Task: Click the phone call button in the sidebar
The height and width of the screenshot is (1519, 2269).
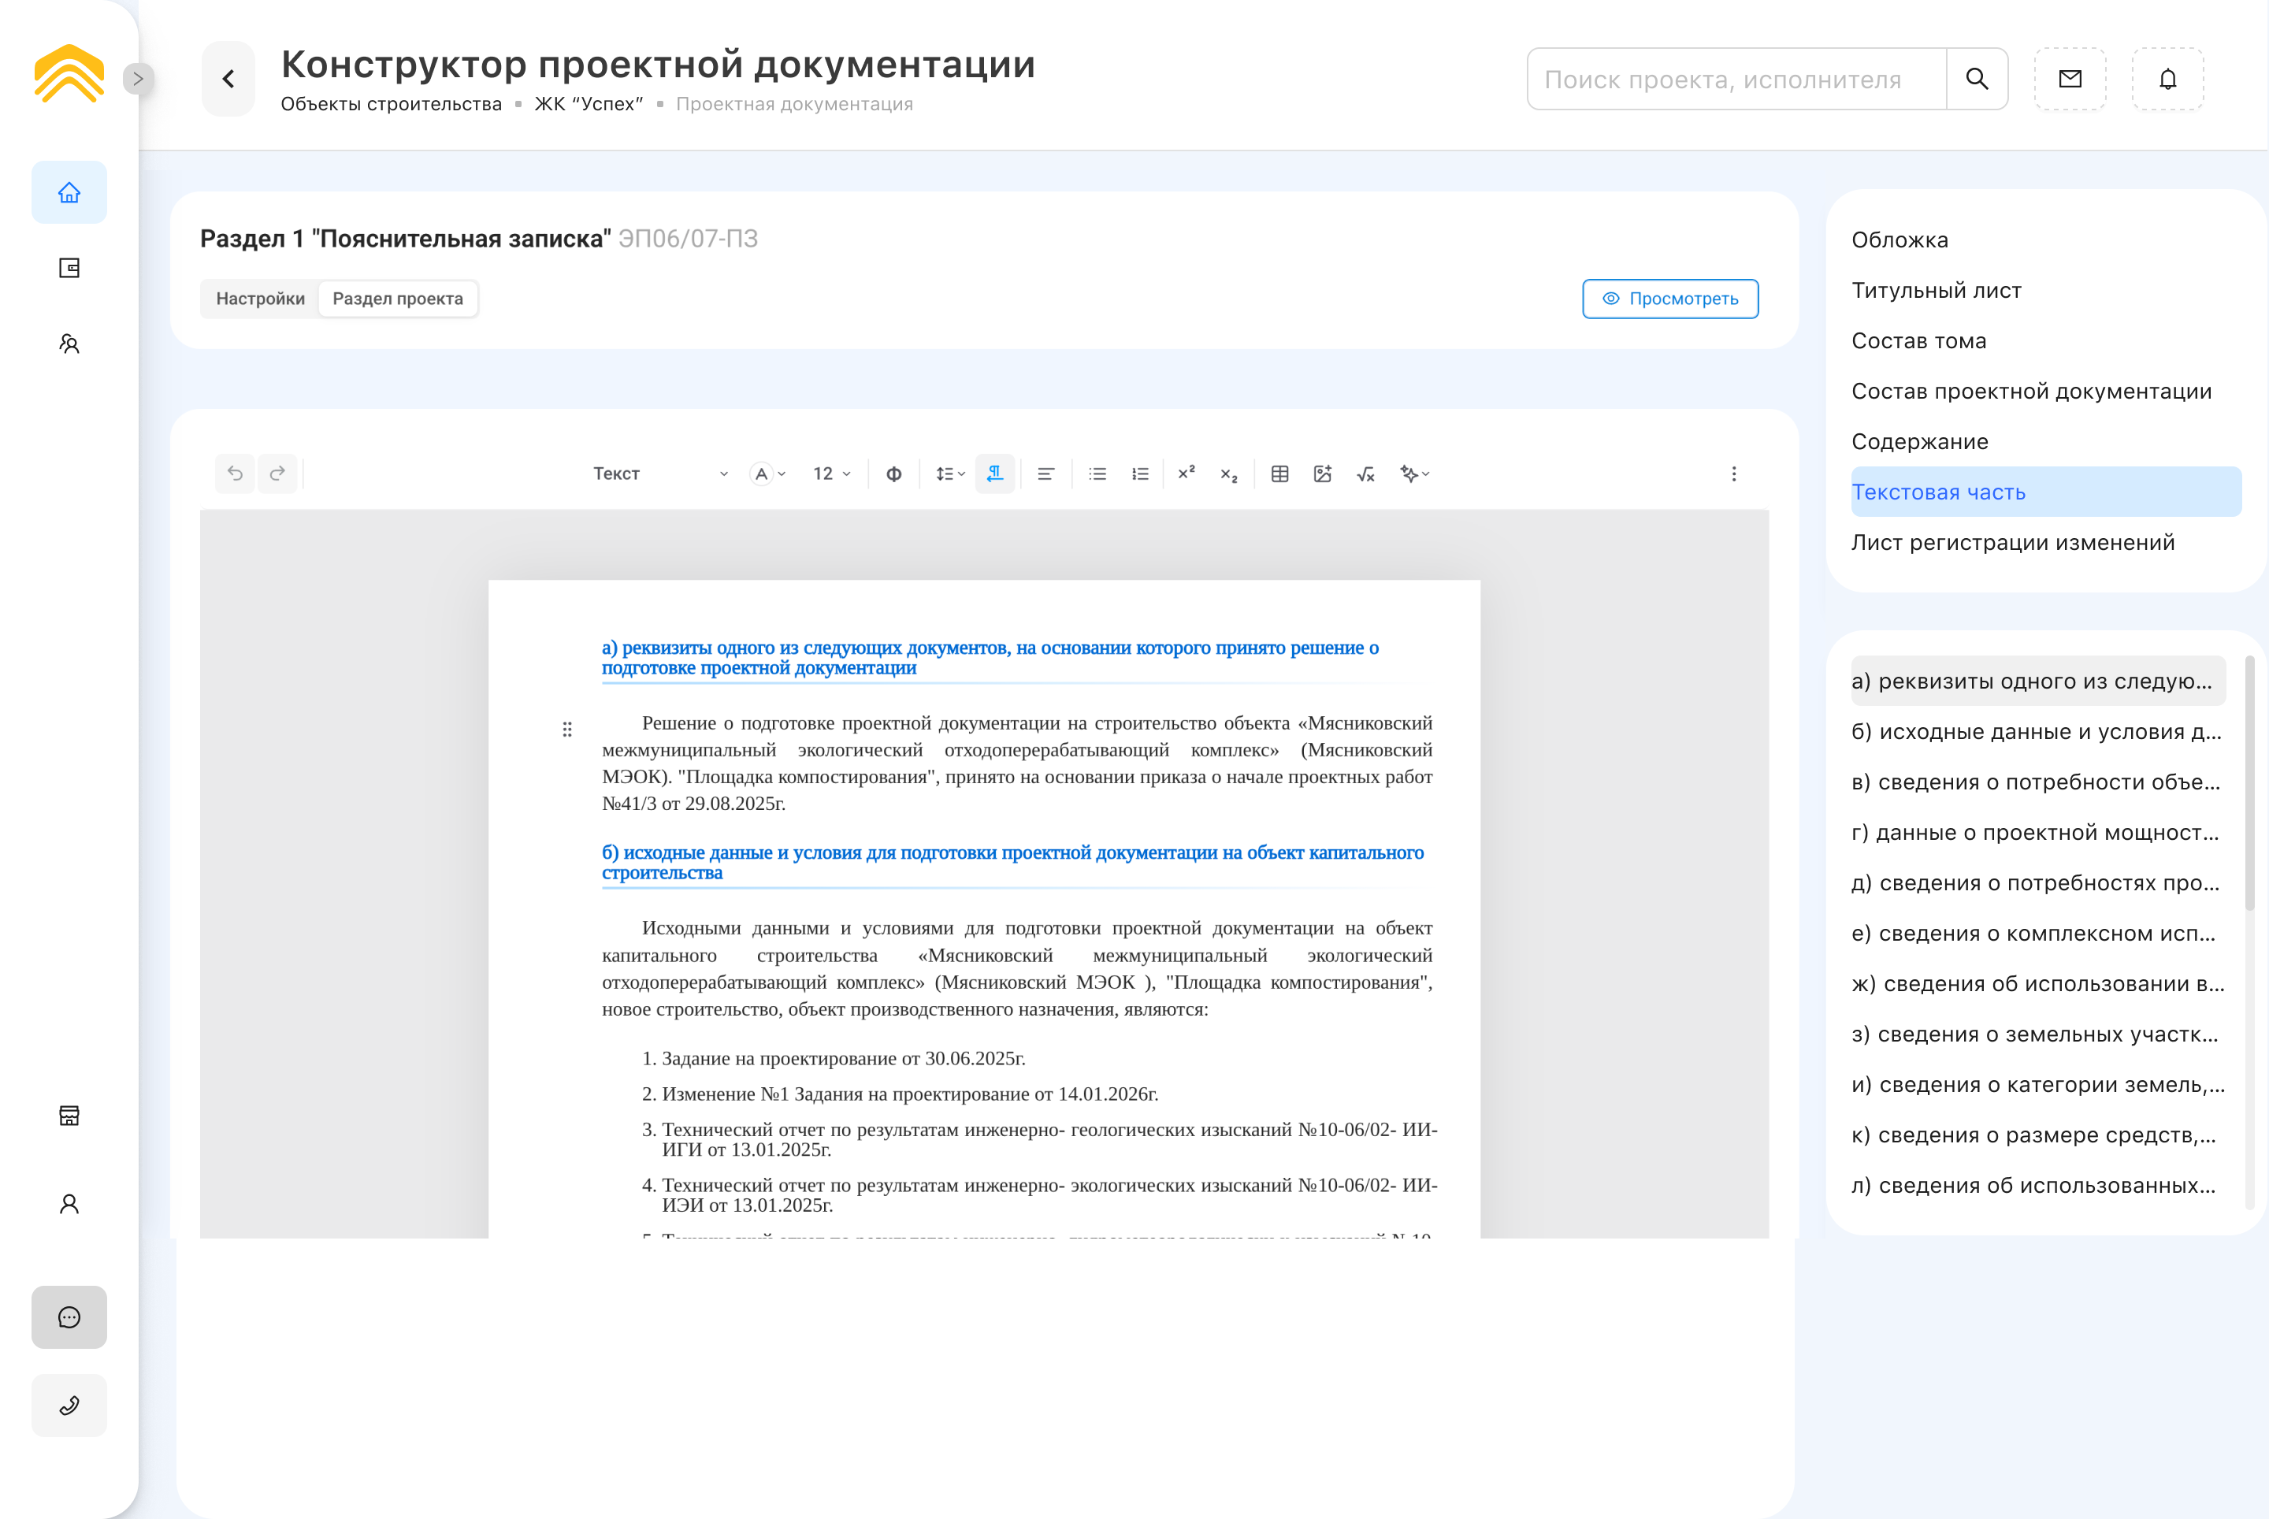Action: 69,1406
